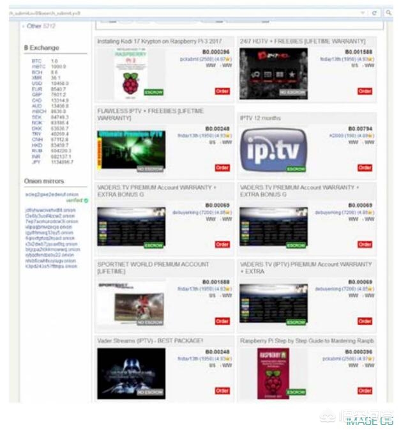Open the Raspberry Pi 3 Kodi thumbnail
The image size is (401, 430).
click(x=131, y=73)
